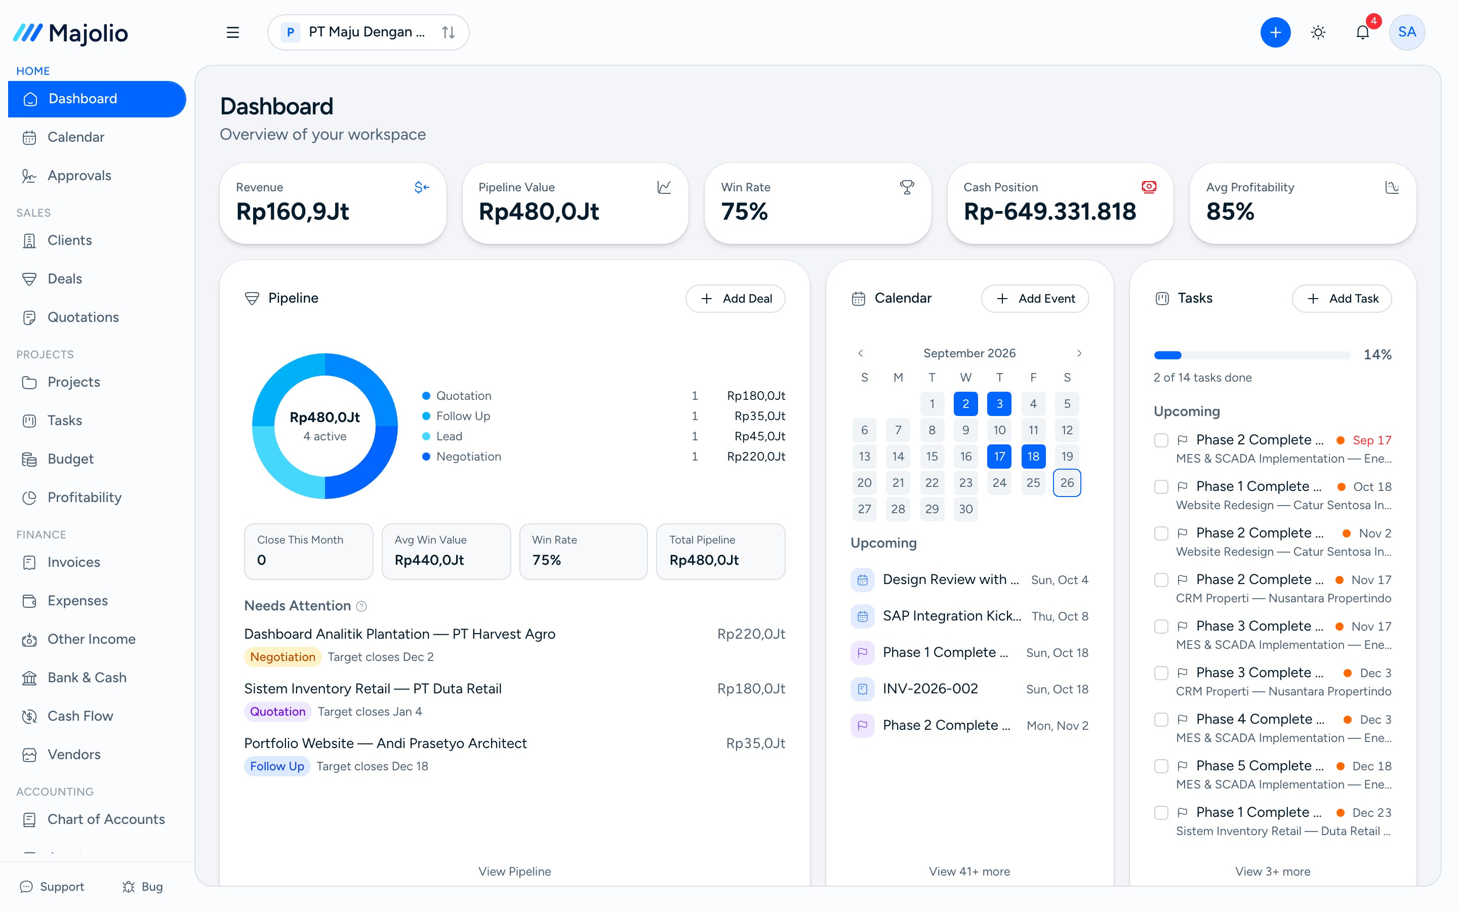This screenshot has height=911, width=1458.
Task: Go to previous month in calendar
Action: [x=860, y=353]
